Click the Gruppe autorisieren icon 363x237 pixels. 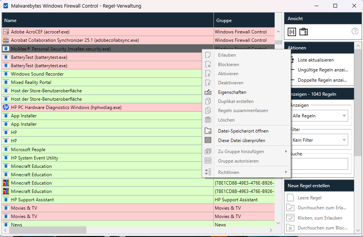[x=208, y=161]
